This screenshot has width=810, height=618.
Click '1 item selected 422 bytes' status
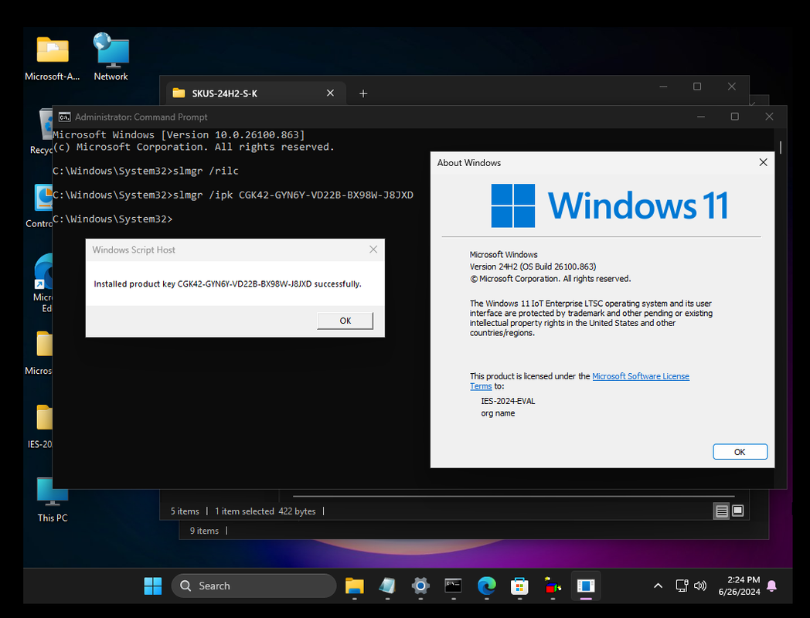(265, 511)
